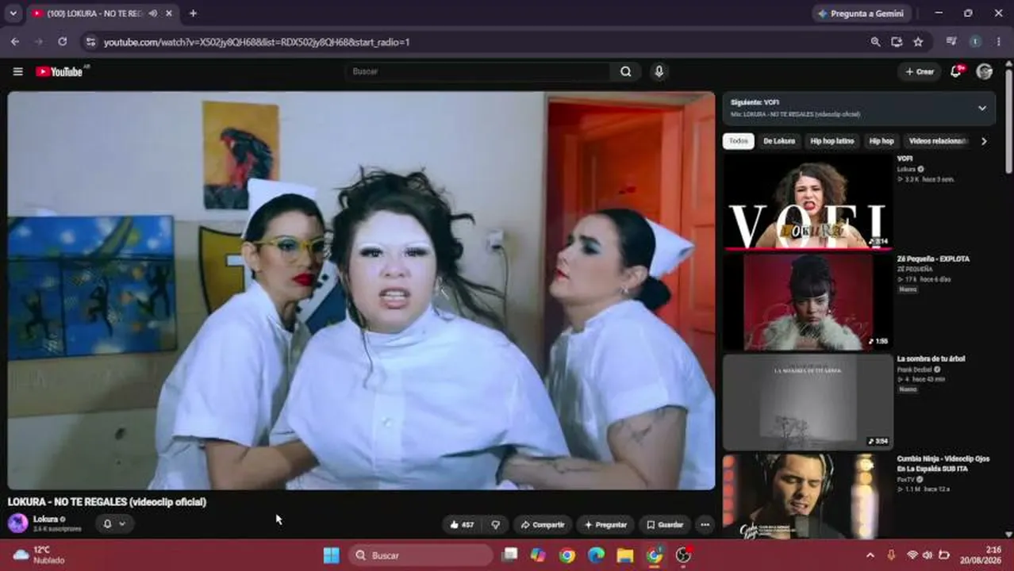Open more actions three-dot menu under video
Image resolution: width=1014 pixels, height=571 pixels.
pyautogui.click(x=705, y=524)
